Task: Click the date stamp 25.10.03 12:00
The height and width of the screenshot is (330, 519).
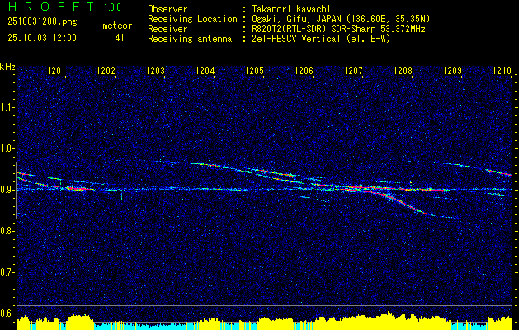Action: click(x=42, y=38)
